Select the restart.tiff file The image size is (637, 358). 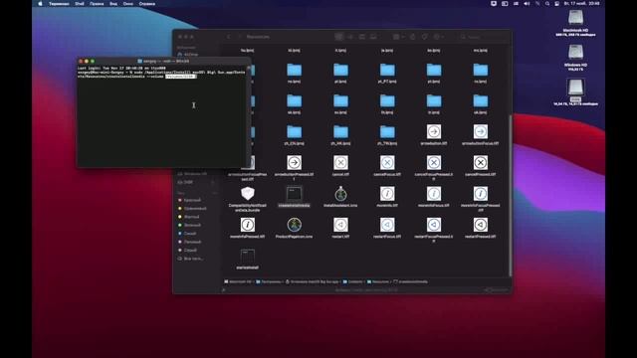pos(340,228)
